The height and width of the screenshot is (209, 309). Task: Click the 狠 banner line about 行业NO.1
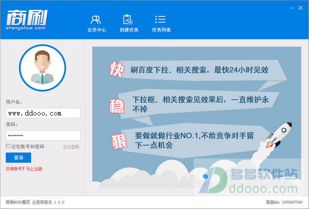click(194, 140)
